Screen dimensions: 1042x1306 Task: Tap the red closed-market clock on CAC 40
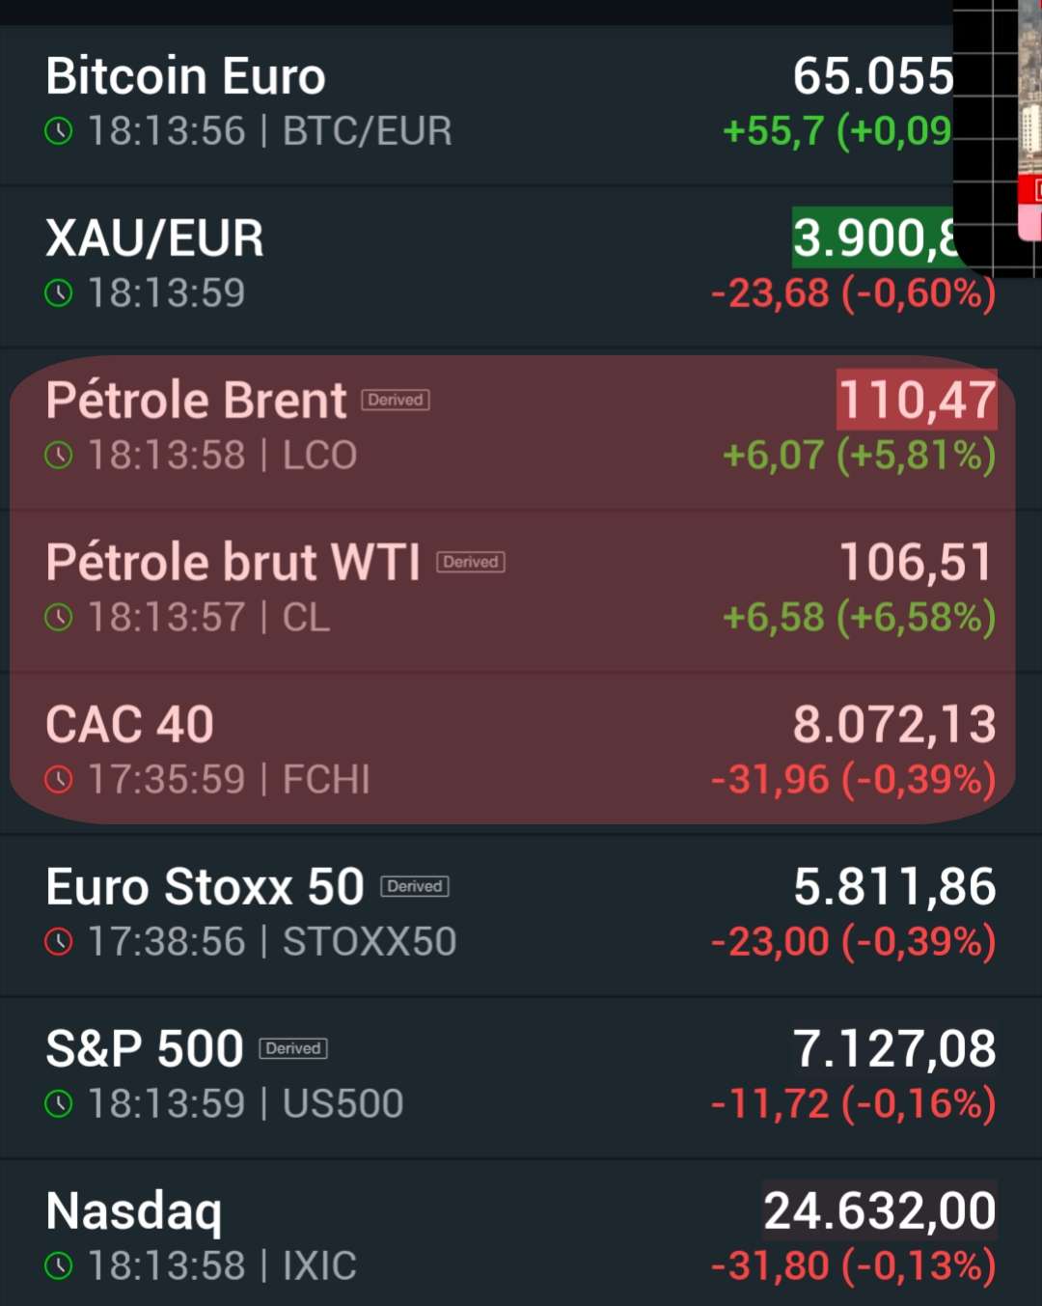(59, 779)
